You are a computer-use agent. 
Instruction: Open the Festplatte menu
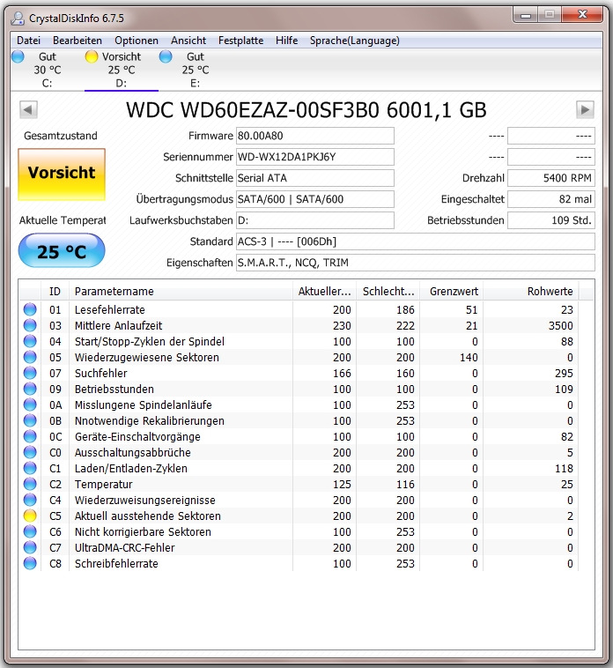[241, 41]
